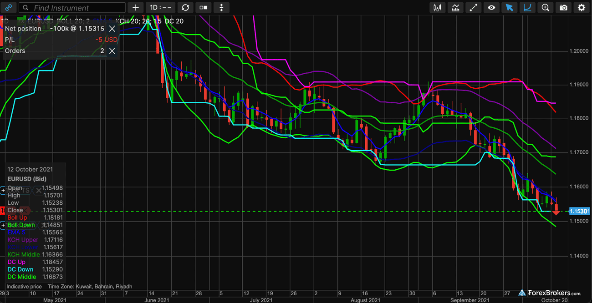This screenshot has width=592, height=303.
Task: Click the plus add button in toolbar
Action: [x=135, y=8]
